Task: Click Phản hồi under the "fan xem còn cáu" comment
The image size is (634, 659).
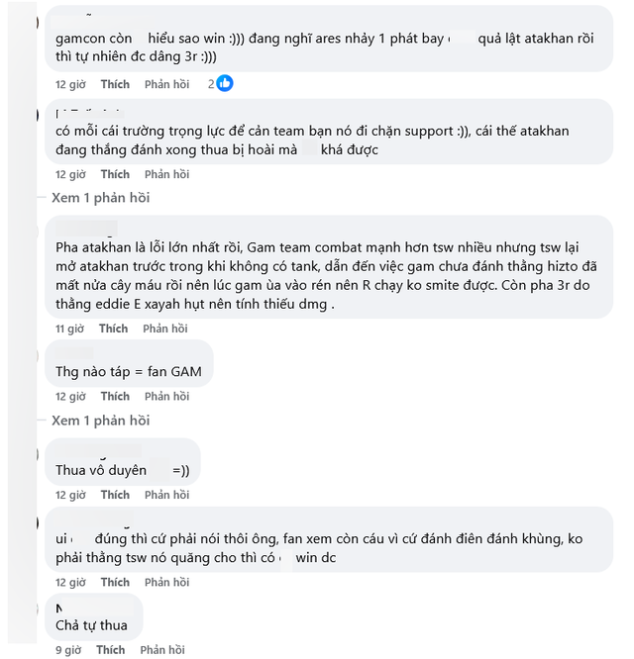Action: [x=166, y=583]
